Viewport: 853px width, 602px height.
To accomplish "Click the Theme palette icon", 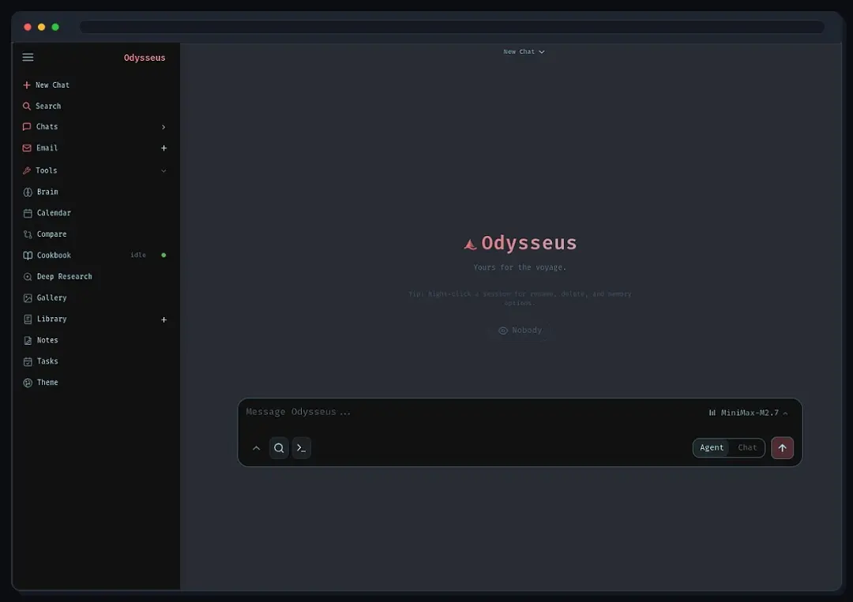I will (28, 383).
